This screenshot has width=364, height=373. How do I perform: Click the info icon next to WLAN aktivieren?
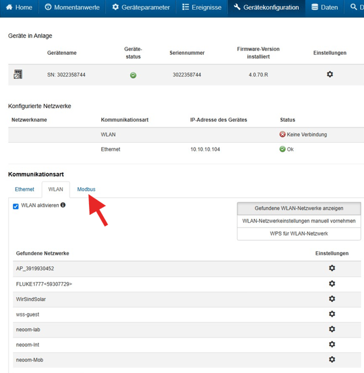point(63,205)
